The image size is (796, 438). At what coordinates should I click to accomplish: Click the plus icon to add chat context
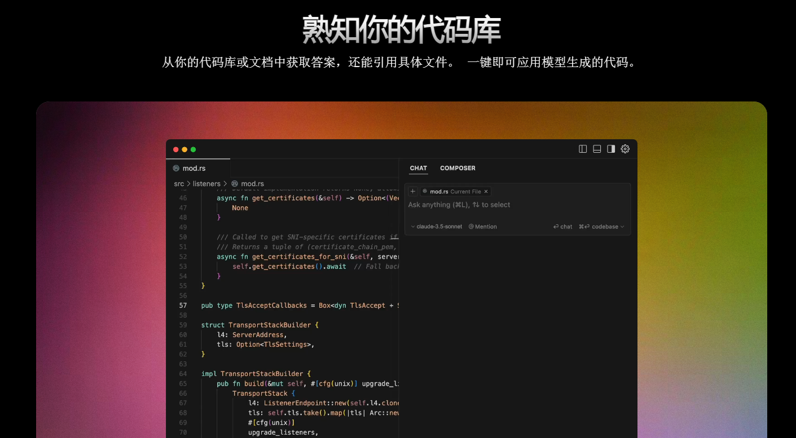click(412, 191)
